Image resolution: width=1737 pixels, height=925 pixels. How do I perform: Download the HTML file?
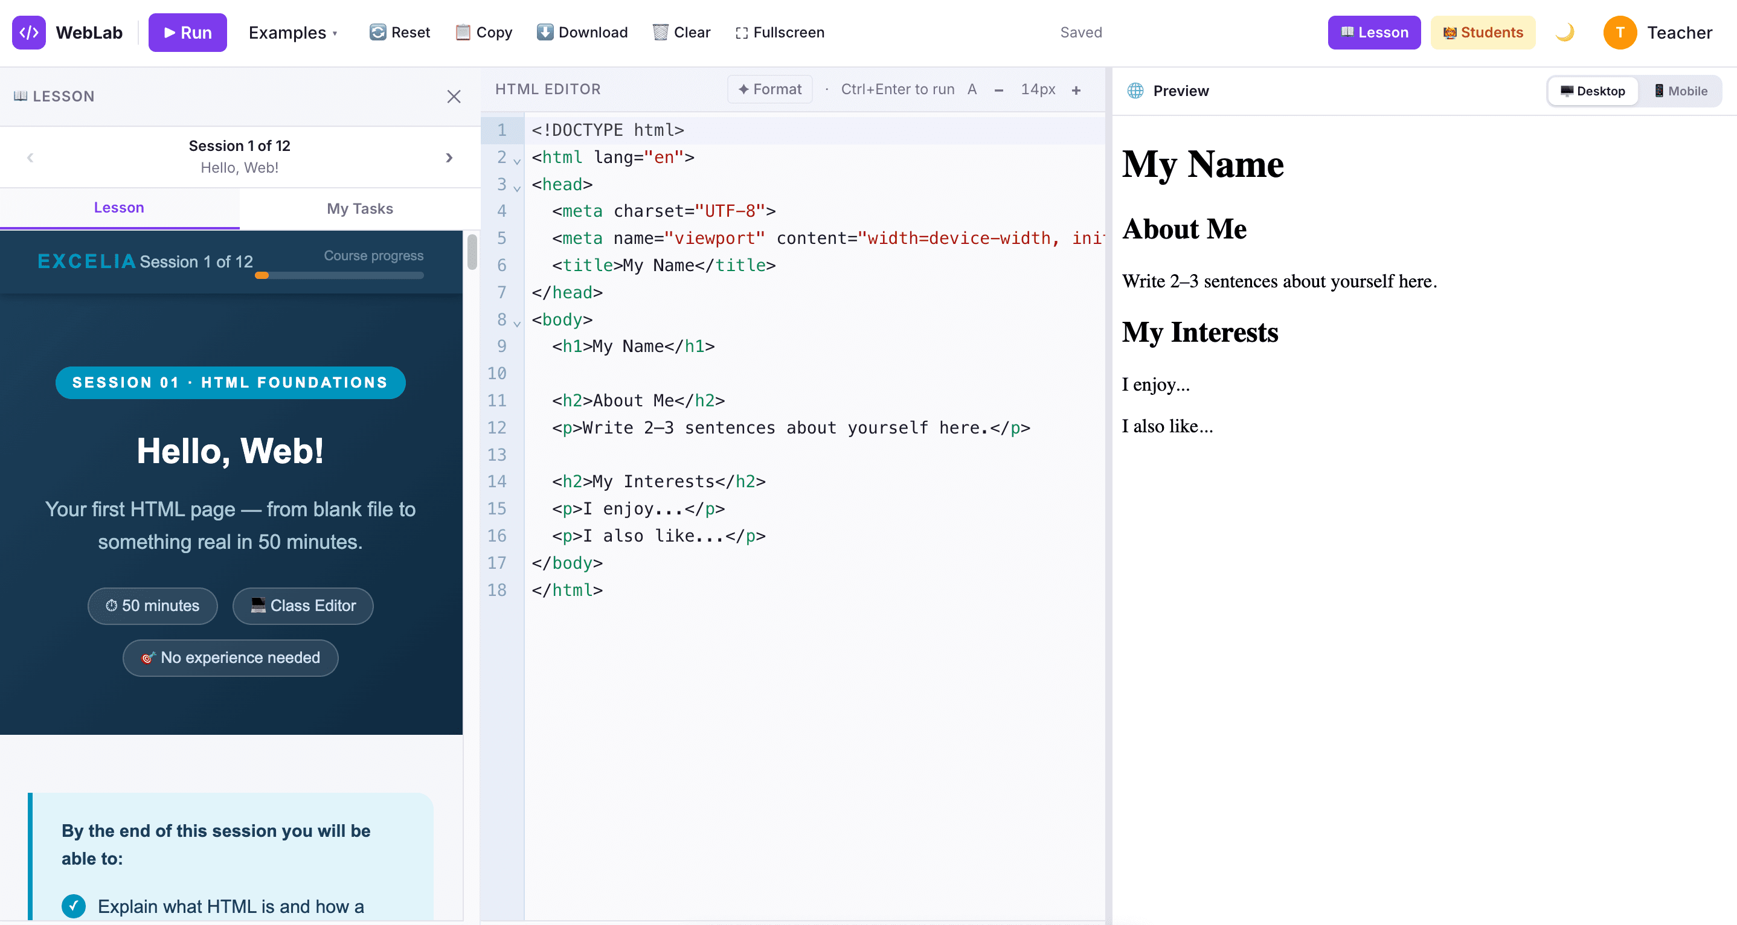pos(583,33)
